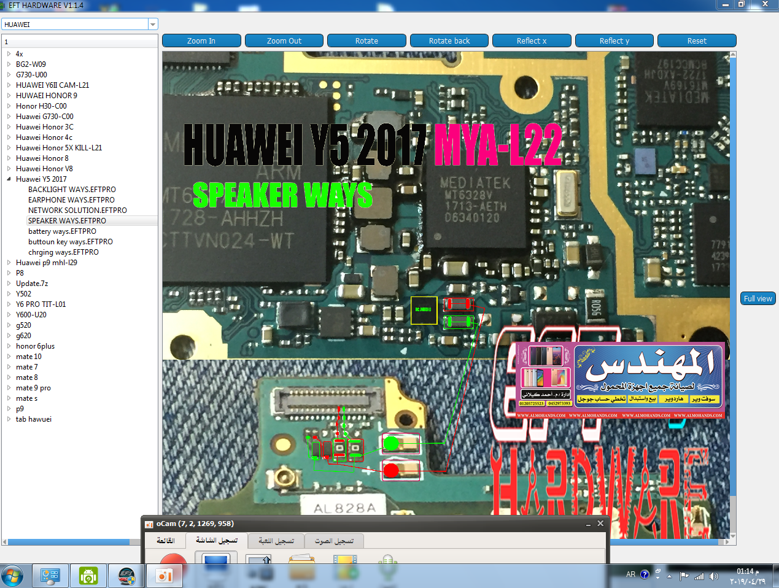Reset the image view
Image resolution: width=779 pixels, height=588 pixels.
tap(697, 41)
